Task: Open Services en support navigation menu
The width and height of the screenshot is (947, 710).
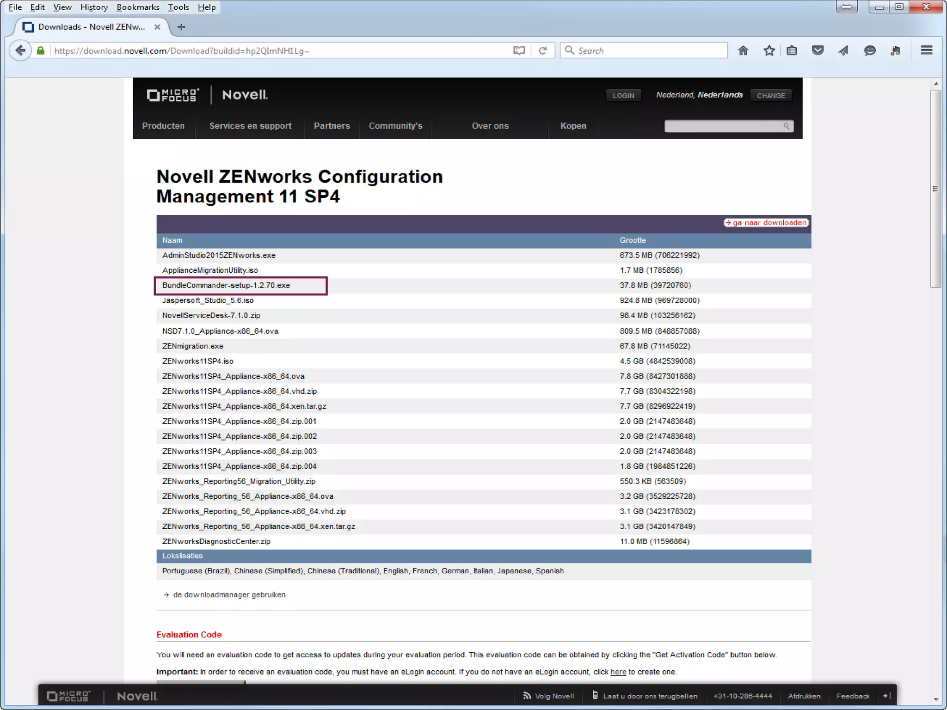Action: 250,126
